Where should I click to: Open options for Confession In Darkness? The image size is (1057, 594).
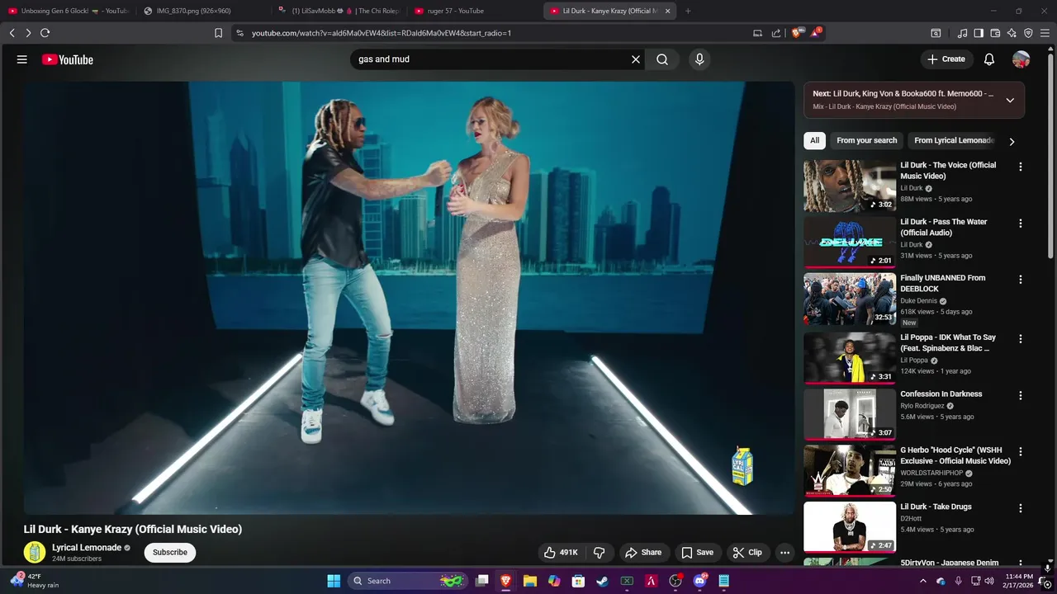tap(1021, 395)
